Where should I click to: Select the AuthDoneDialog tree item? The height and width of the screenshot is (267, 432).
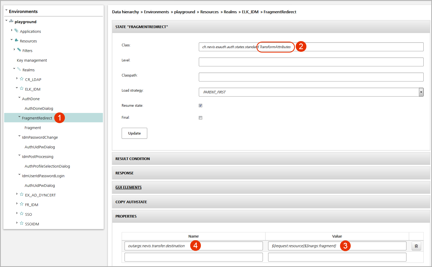click(x=39, y=109)
